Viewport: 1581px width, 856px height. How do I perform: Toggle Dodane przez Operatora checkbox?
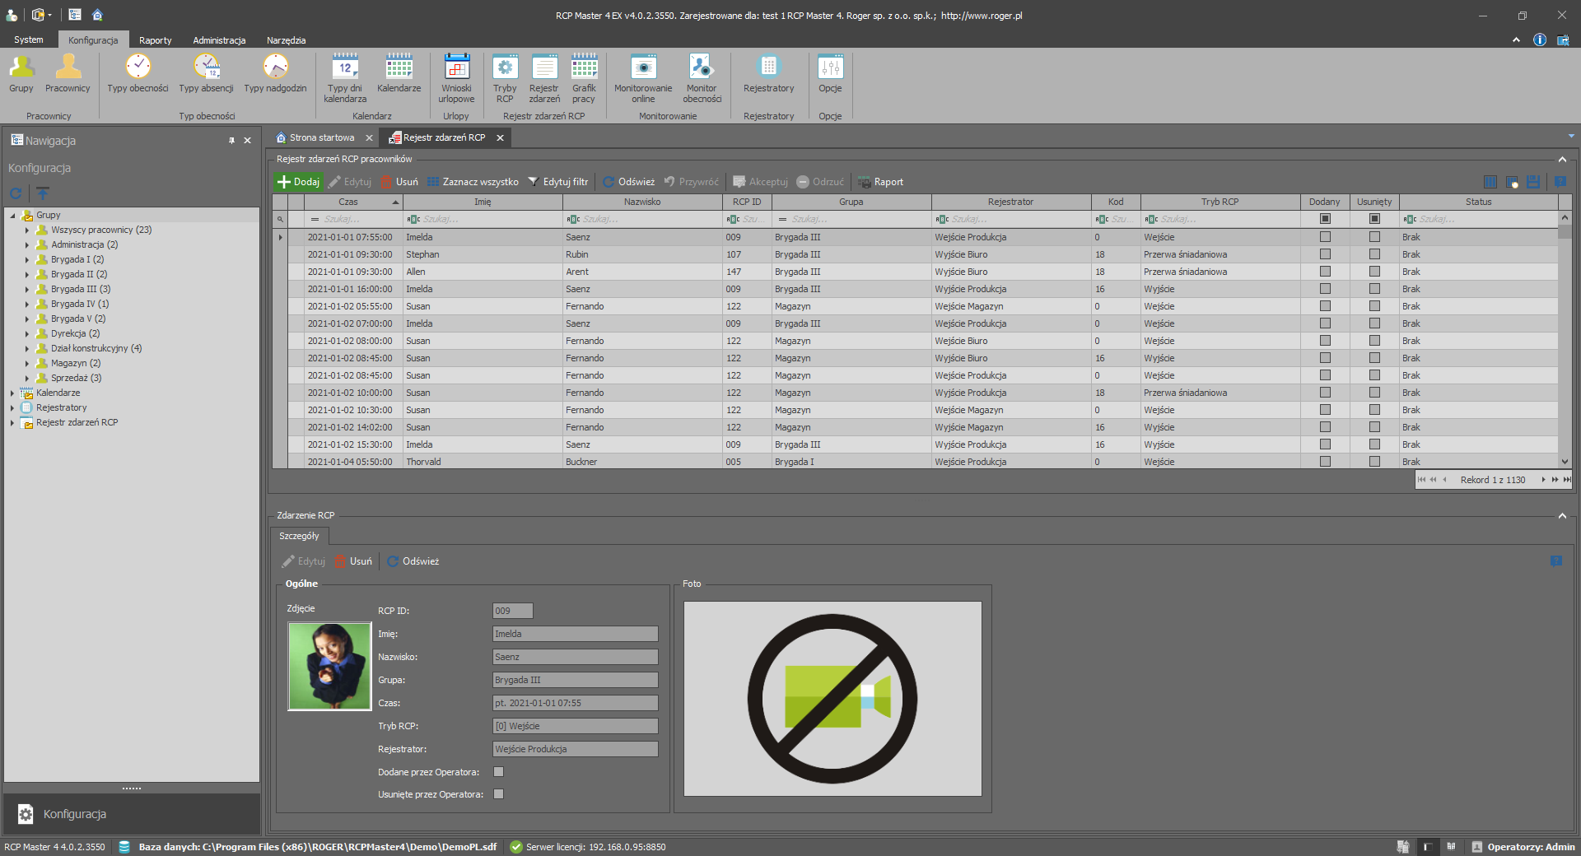498,772
